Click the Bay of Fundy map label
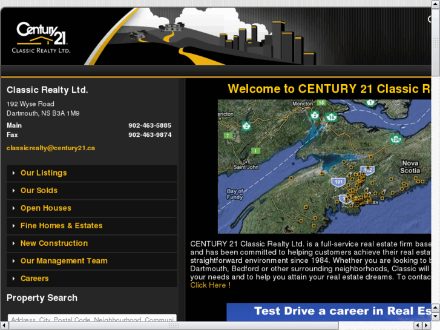The height and width of the screenshot is (330, 440). pos(235,194)
